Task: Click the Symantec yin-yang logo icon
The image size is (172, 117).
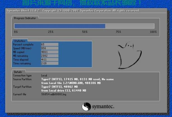Action: click(x=86, y=106)
